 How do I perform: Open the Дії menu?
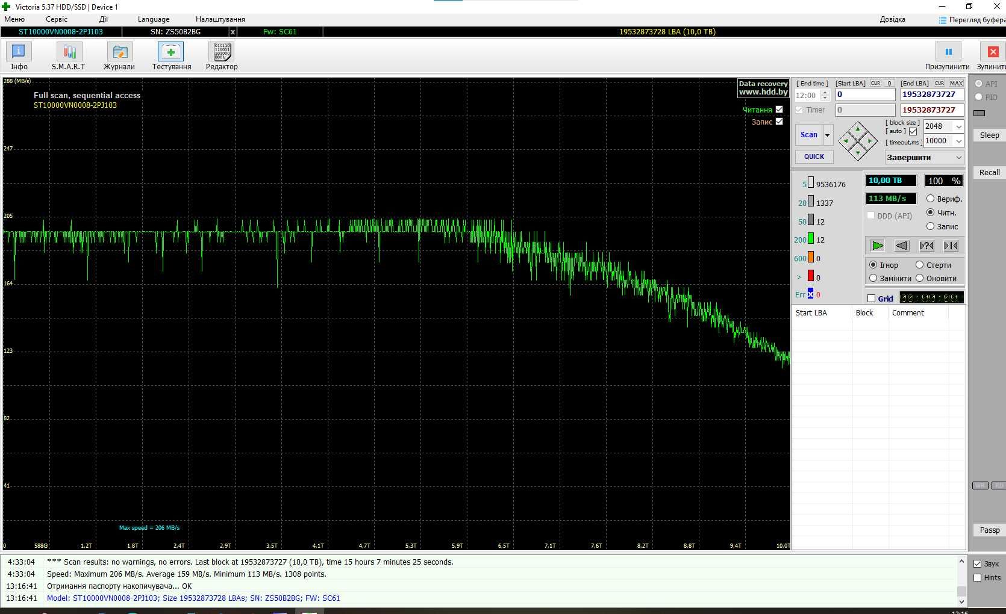104,19
